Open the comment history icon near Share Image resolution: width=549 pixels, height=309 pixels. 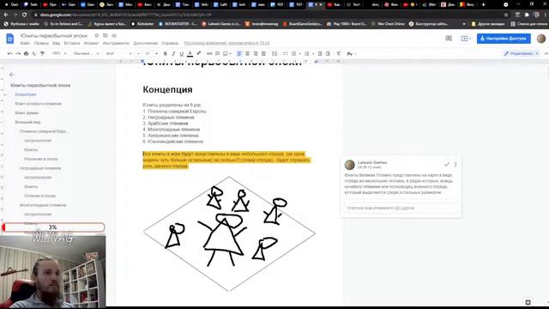click(x=449, y=39)
